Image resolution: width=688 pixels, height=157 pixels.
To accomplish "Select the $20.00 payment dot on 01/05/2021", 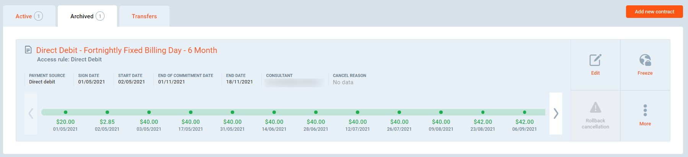I will (65, 112).
